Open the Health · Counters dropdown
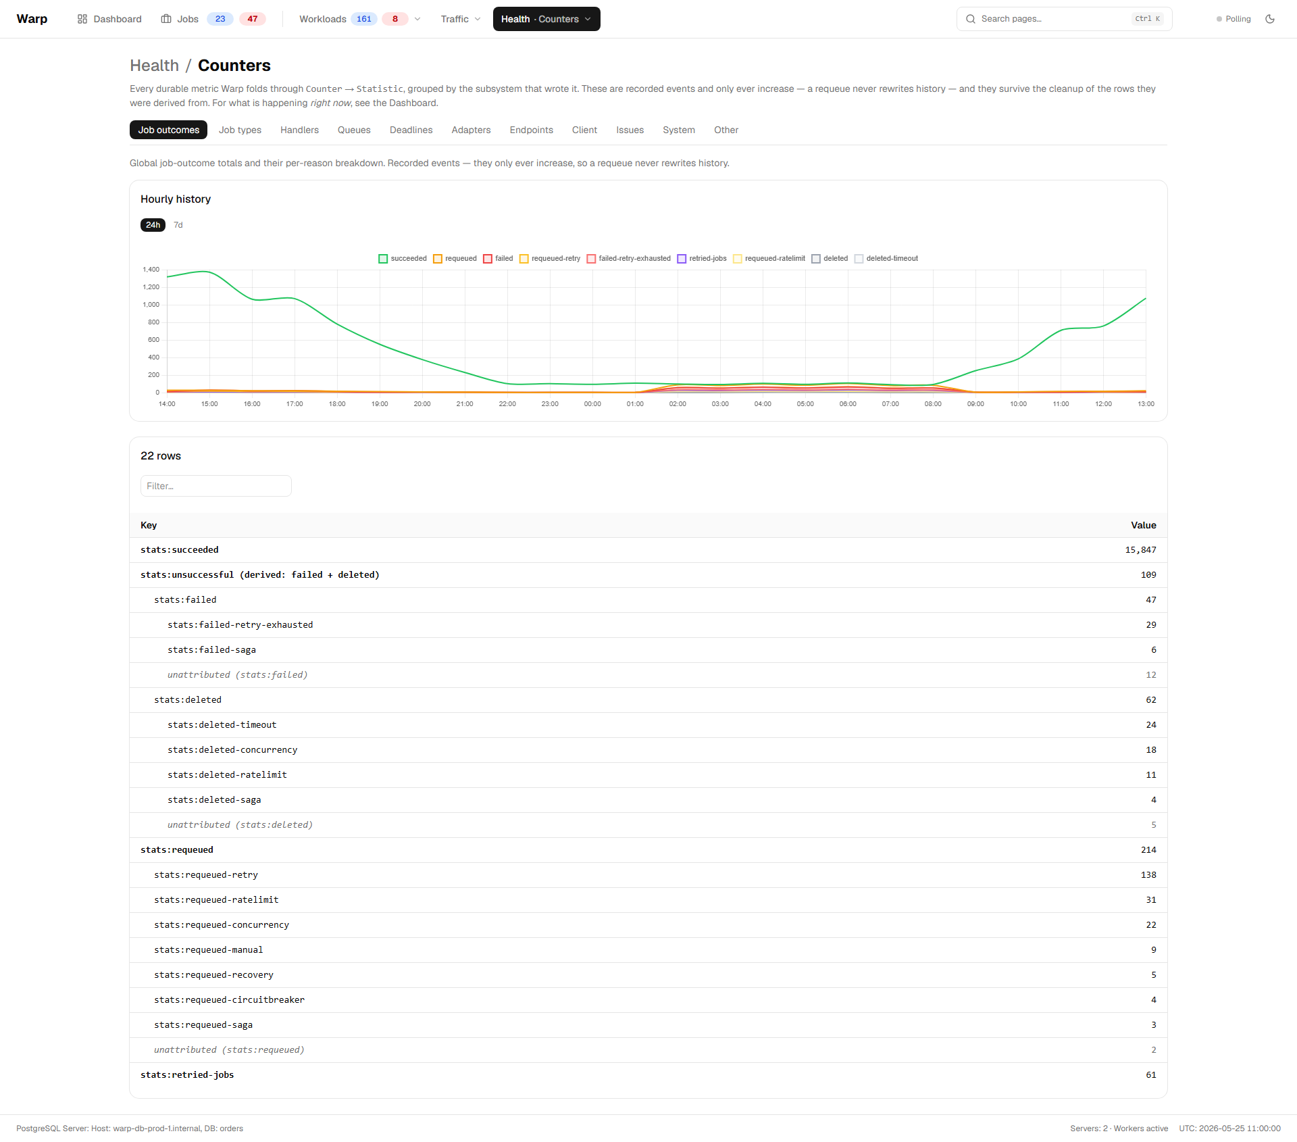Viewport: 1297px width, 1142px height. click(546, 19)
